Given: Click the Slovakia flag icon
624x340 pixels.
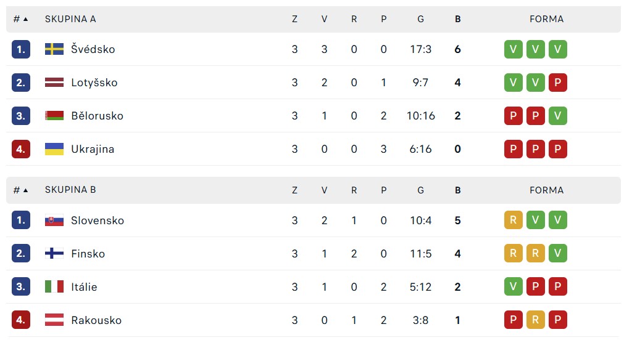Looking at the screenshot, I should (54, 221).
